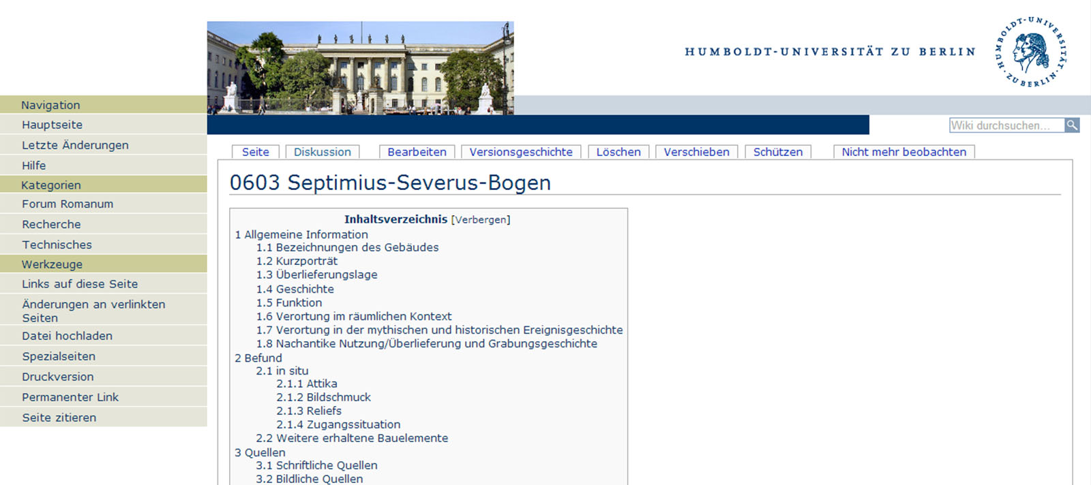The image size is (1091, 485).
Task: Open the Recherche category link
Action: coord(51,224)
